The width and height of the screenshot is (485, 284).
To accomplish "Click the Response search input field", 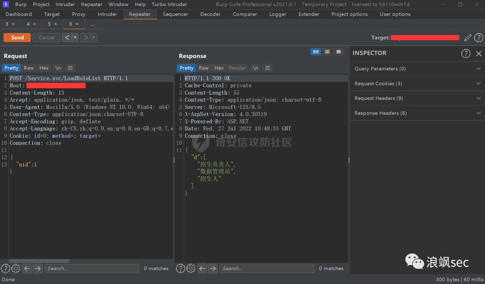I will 267,268.
